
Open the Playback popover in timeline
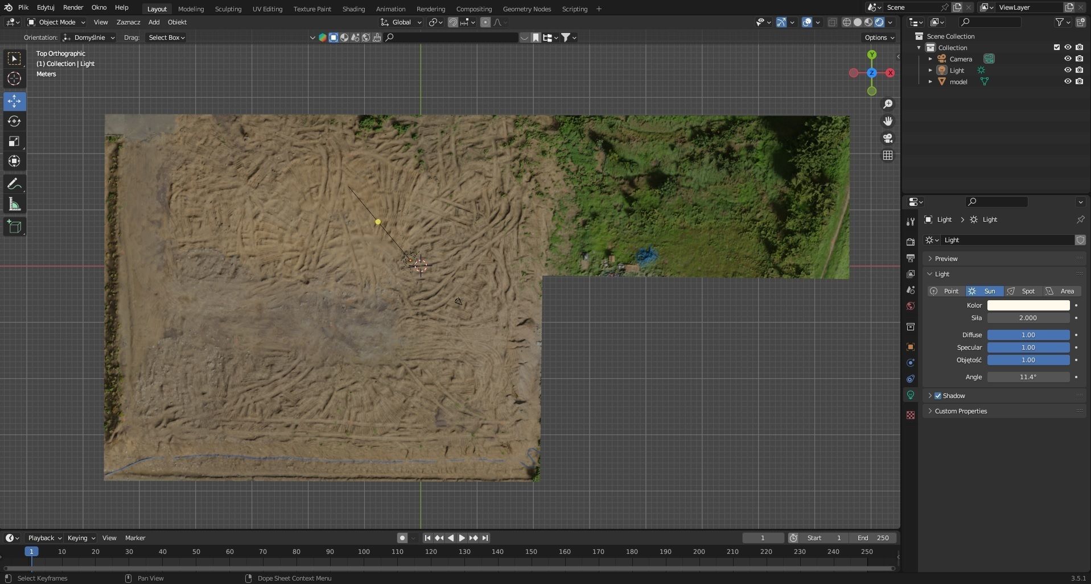tap(44, 538)
